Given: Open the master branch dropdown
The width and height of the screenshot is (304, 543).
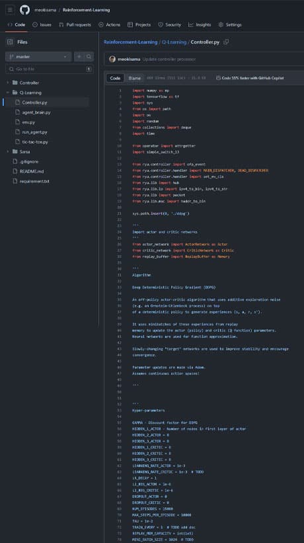Looking at the screenshot, I should (38, 56).
